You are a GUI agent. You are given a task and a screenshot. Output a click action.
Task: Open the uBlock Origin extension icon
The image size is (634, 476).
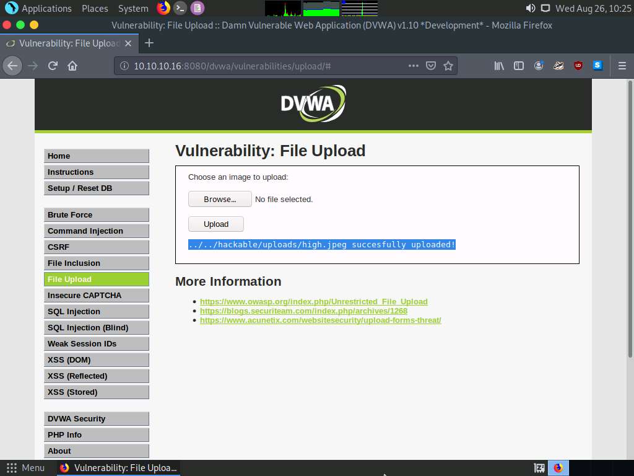point(578,66)
